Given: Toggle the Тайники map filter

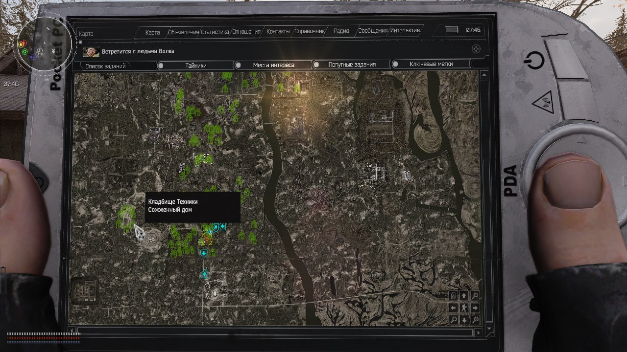Looking at the screenshot, I should 195,65.
